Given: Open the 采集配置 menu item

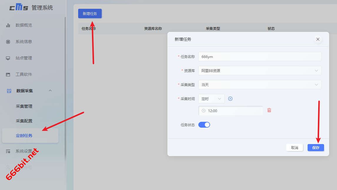Looking at the screenshot, I should (24, 121).
